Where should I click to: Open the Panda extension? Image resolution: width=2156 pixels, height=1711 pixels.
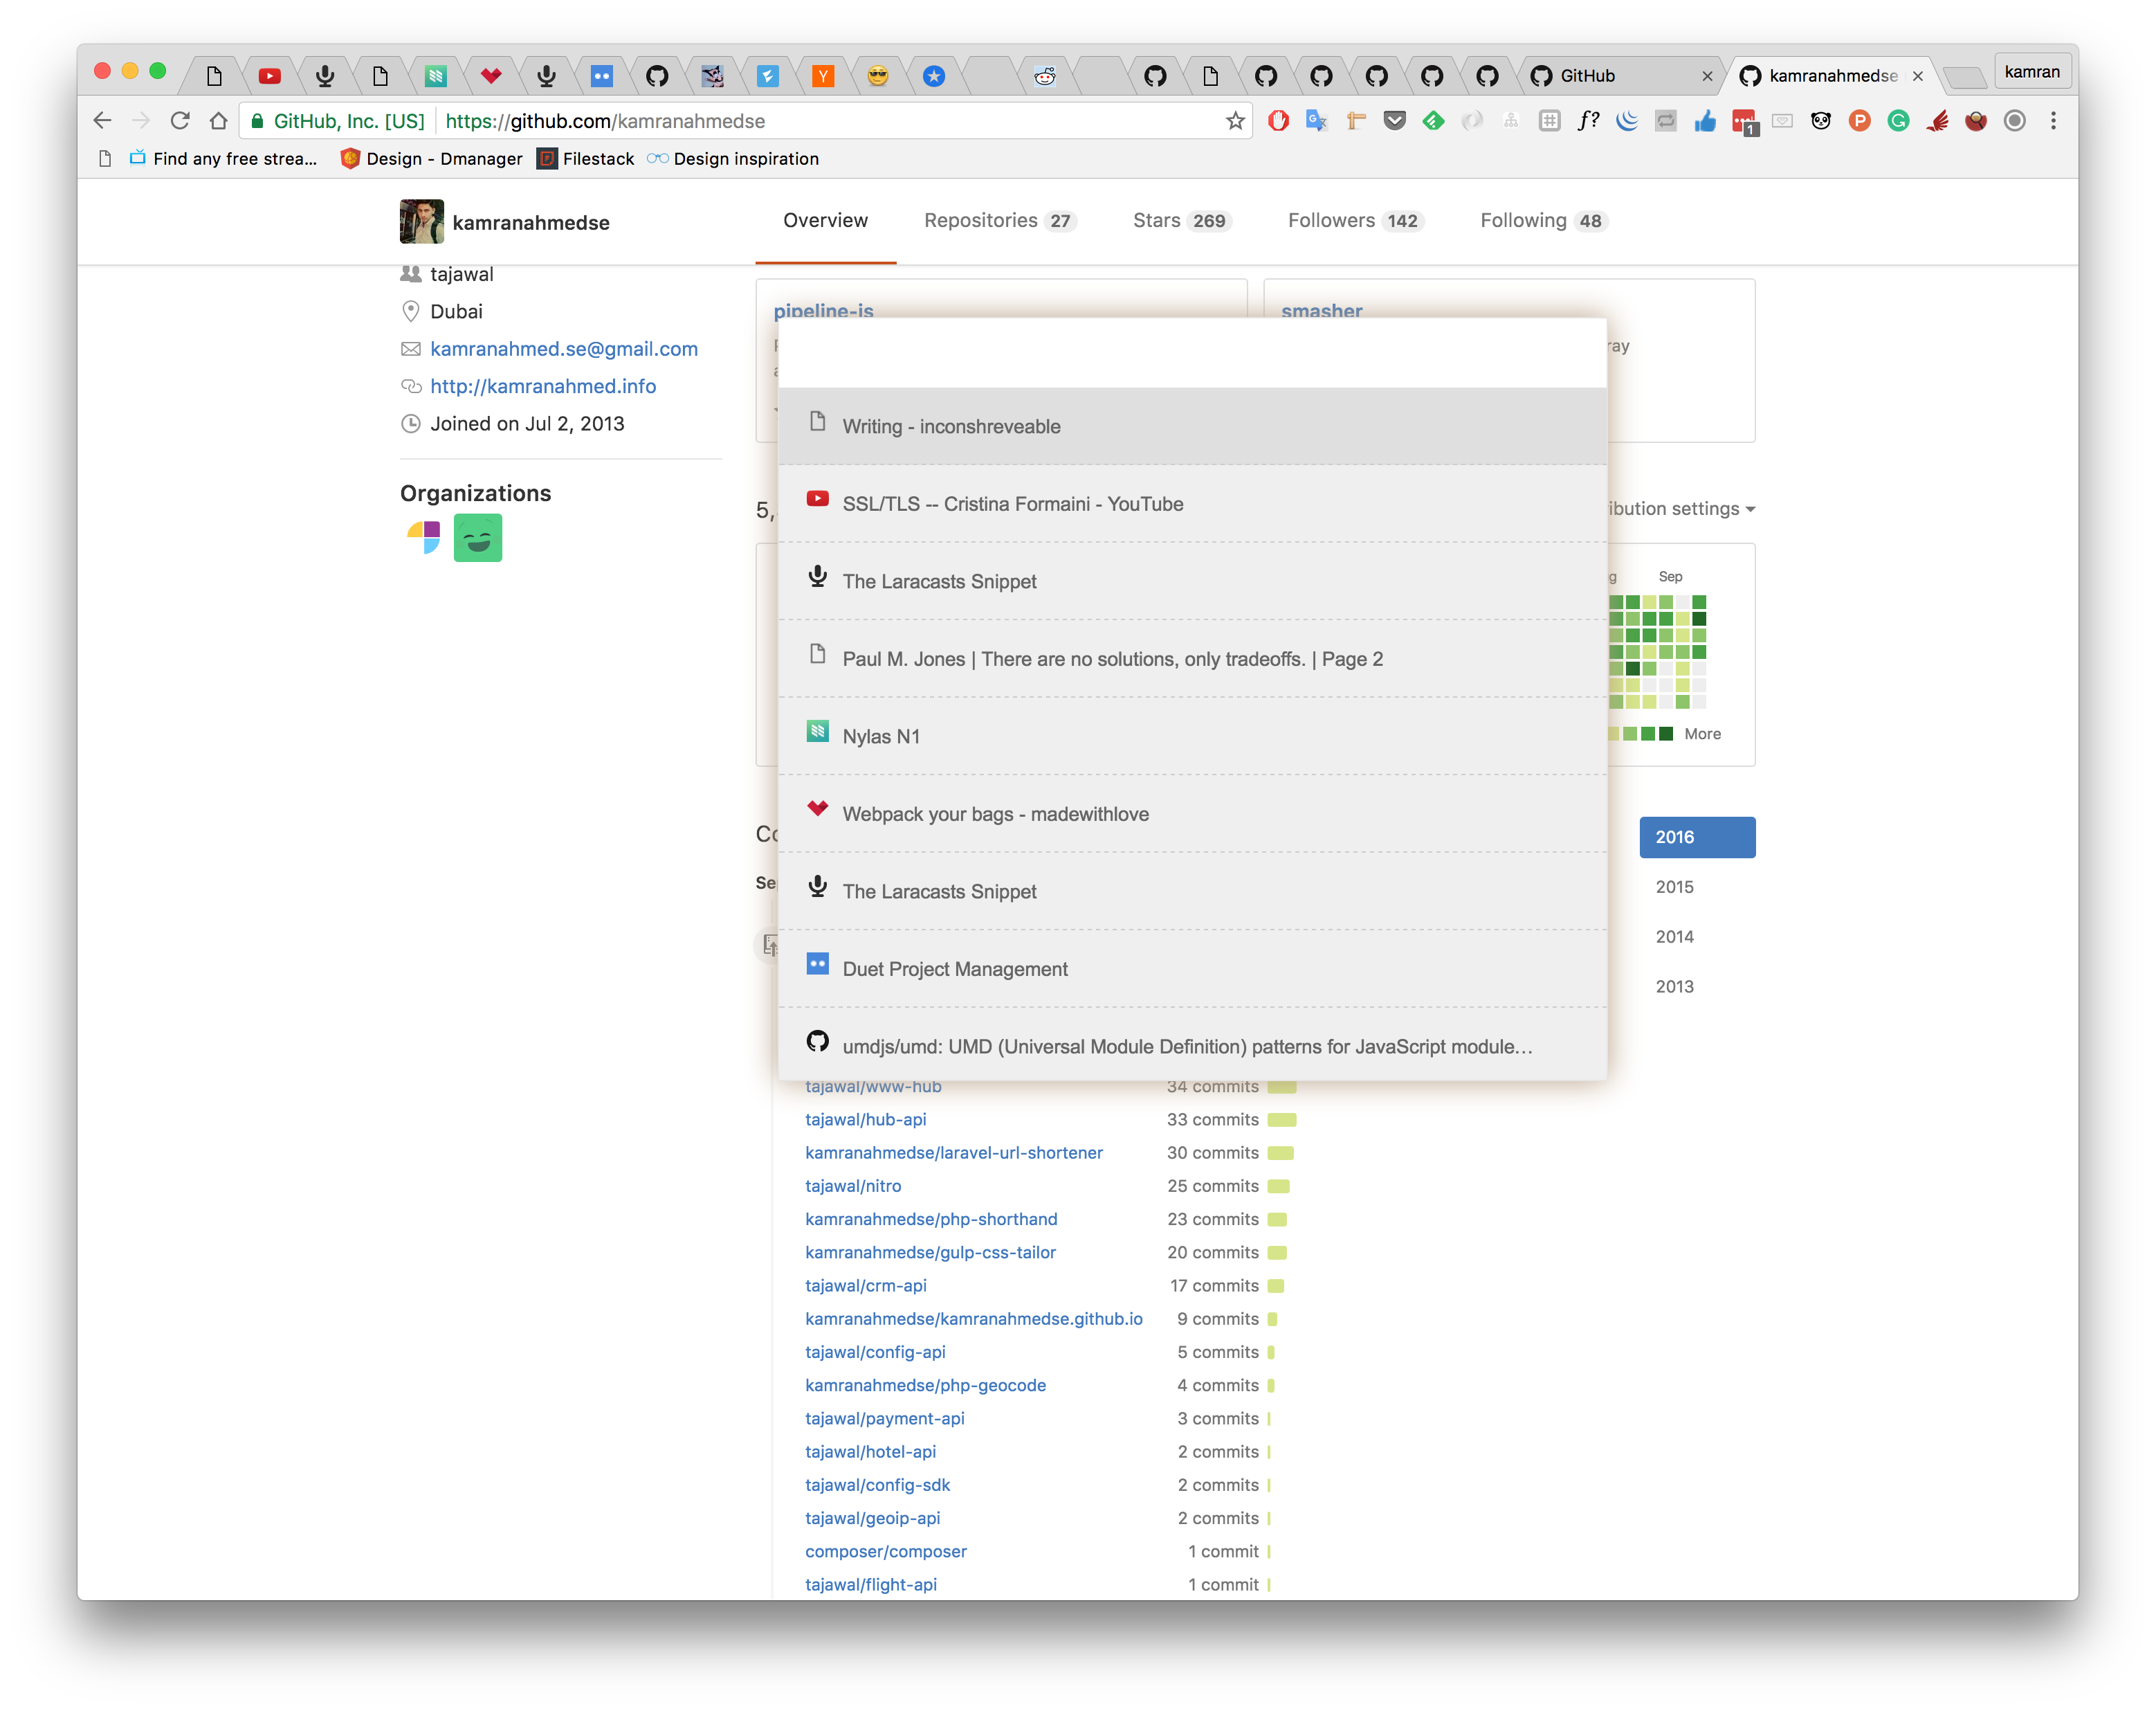click(1822, 120)
